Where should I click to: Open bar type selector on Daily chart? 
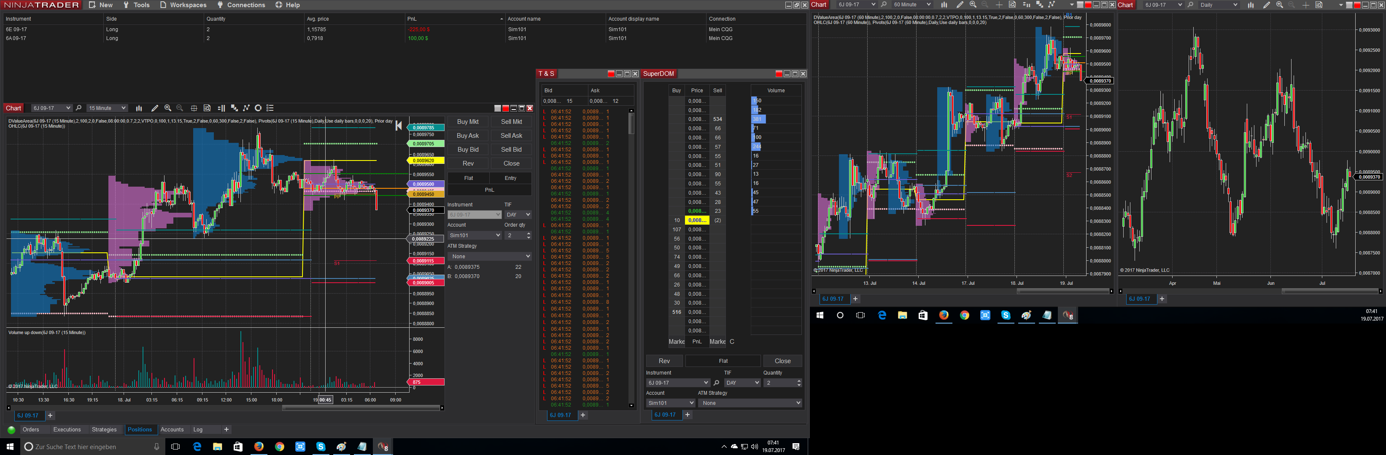1251,5
